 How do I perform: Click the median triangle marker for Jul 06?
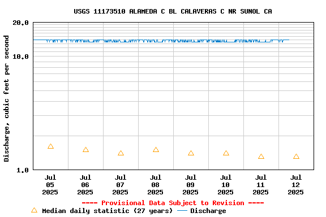pos(85,150)
